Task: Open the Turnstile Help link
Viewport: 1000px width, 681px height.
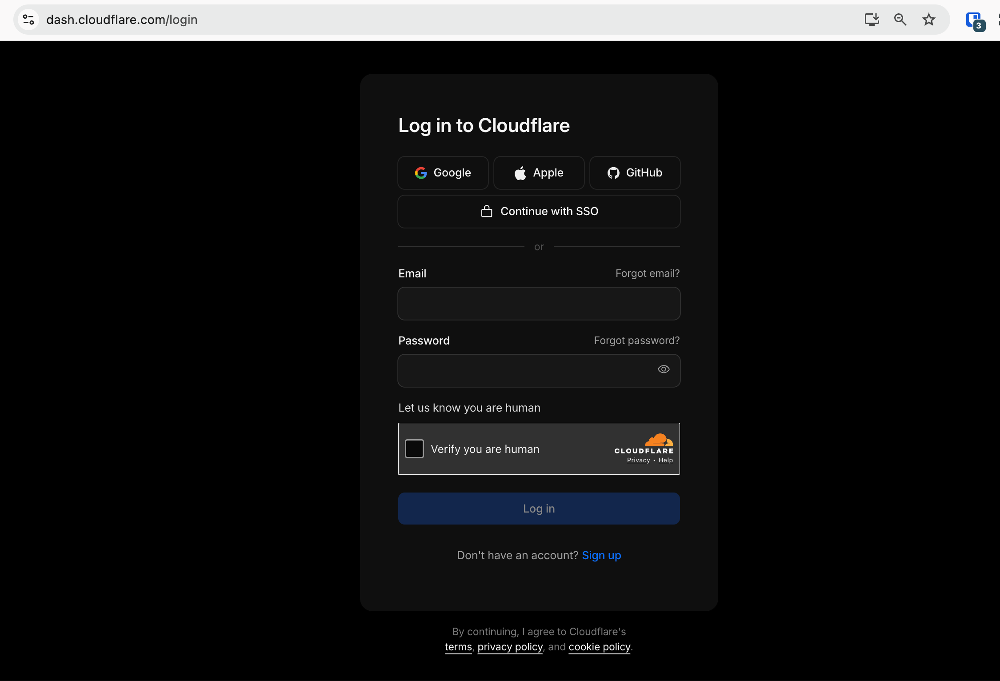Action: point(666,460)
